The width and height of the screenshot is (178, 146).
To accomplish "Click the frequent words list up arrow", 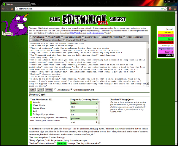I will coord(99,102).
